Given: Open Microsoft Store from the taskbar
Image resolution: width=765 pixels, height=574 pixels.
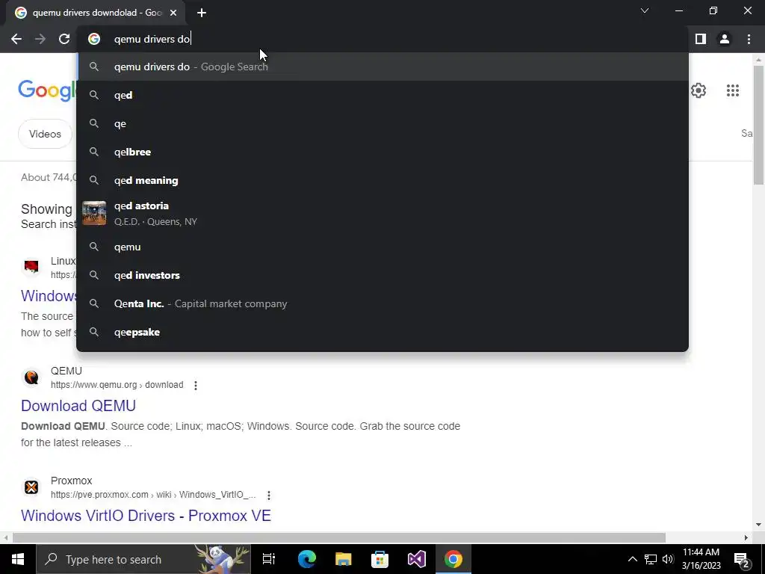Looking at the screenshot, I should (380, 559).
